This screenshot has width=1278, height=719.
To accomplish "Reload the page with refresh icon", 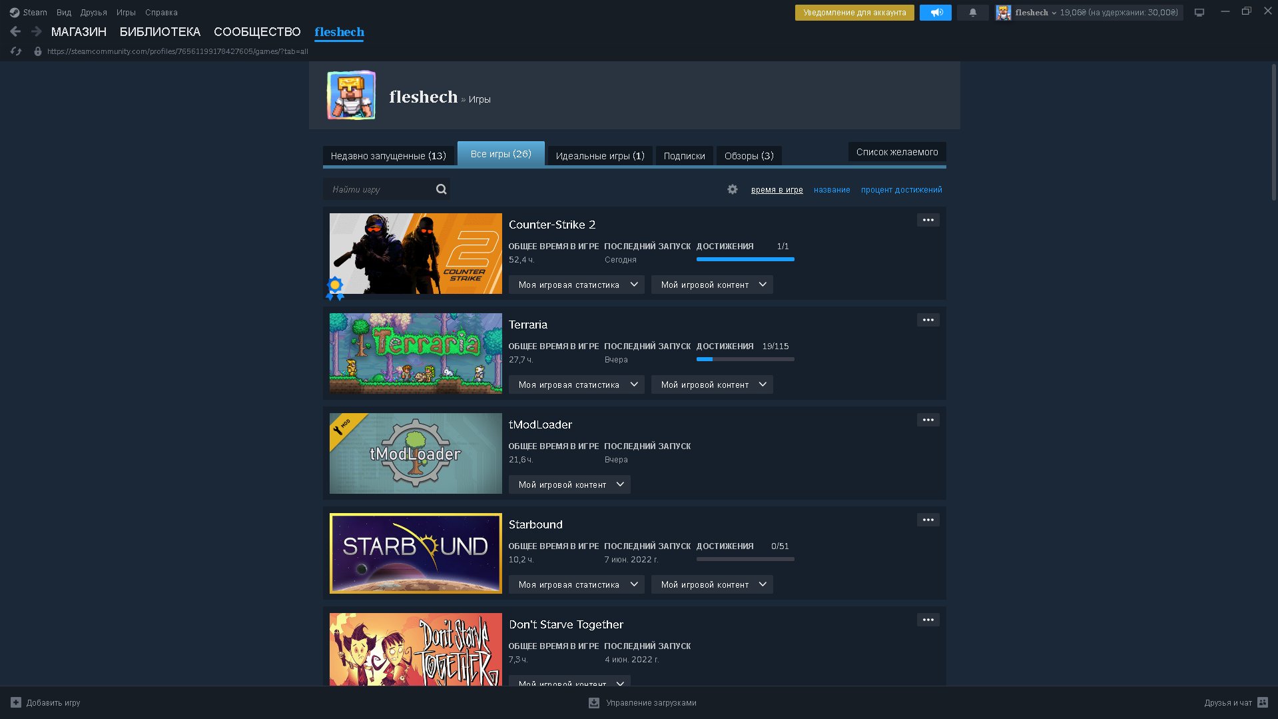I will click(16, 51).
